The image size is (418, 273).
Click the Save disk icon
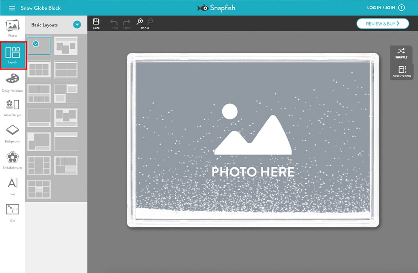pos(96,23)
